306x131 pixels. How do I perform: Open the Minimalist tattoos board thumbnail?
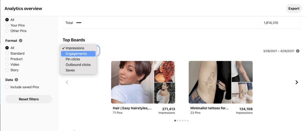221,82
